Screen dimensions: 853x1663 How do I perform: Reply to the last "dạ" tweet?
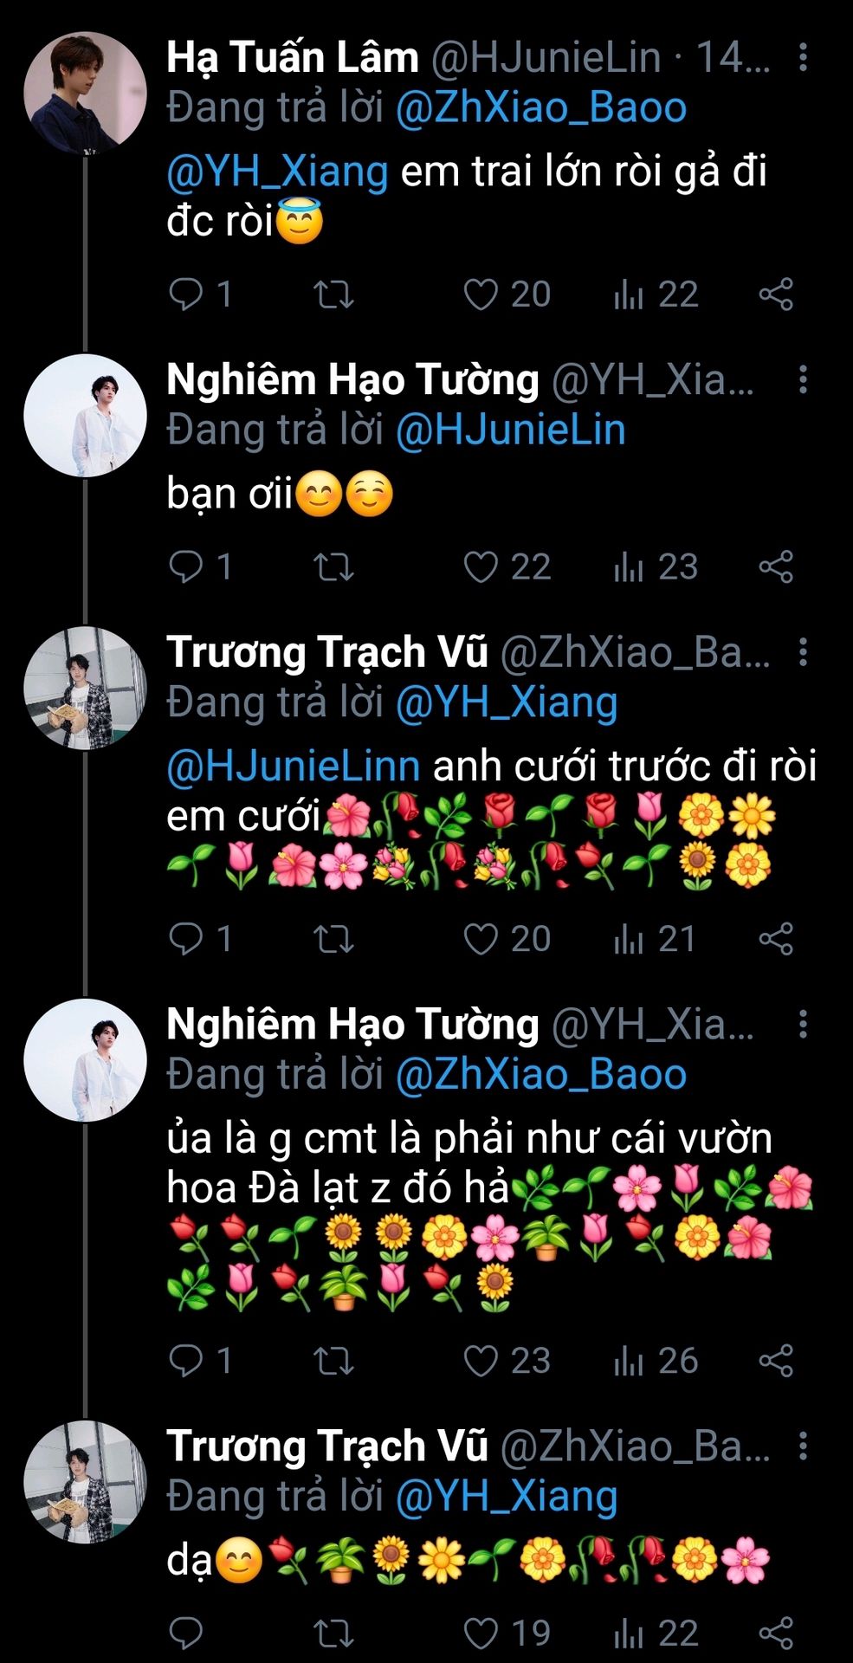[186, 1634]
